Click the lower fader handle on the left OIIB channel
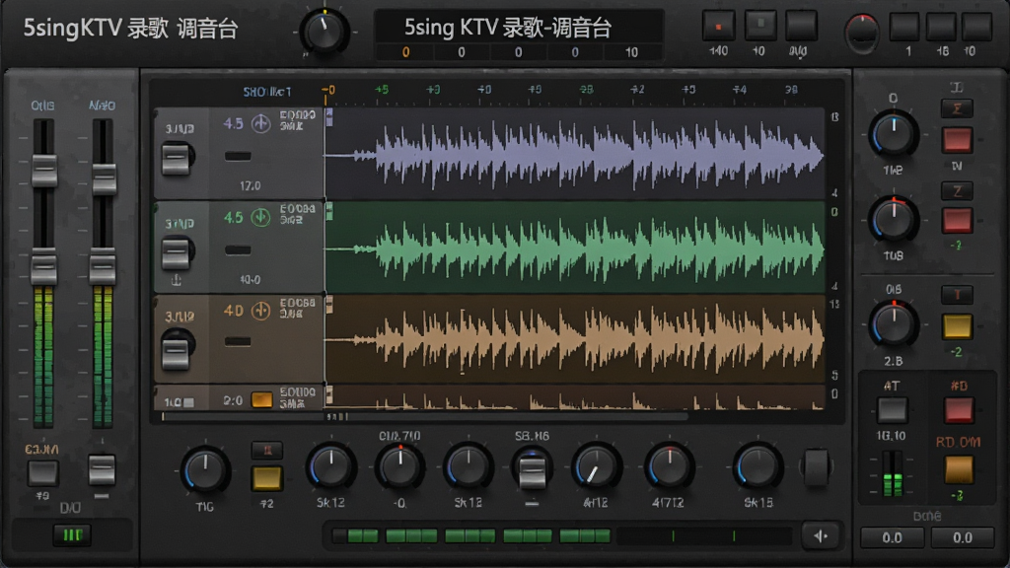Viewport: 1010px width, 568px height. pyautogui.click(x=43, y=267)
